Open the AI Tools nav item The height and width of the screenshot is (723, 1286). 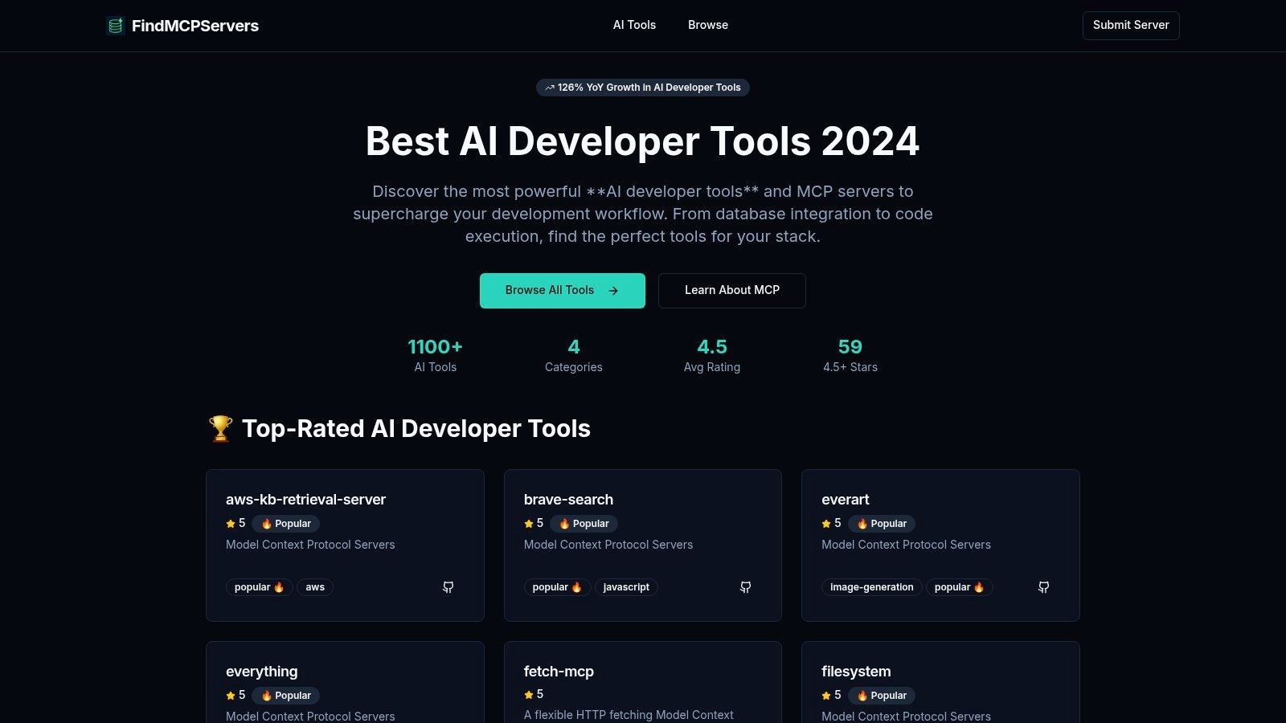[x=634, y=25]
